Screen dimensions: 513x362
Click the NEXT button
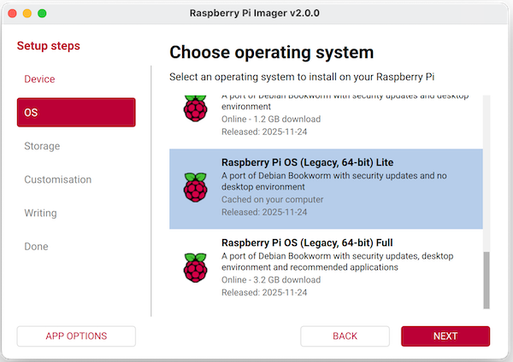click(445, 336)
